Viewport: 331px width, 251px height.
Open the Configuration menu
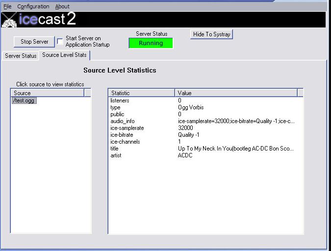click(33, 6)
